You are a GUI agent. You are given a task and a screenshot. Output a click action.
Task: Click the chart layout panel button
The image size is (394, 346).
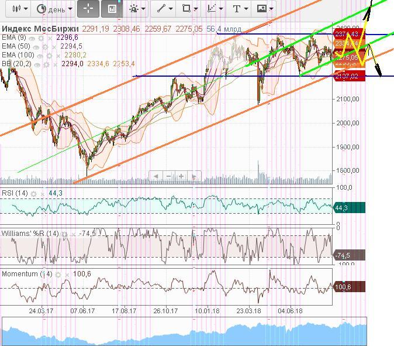[112, 9]
